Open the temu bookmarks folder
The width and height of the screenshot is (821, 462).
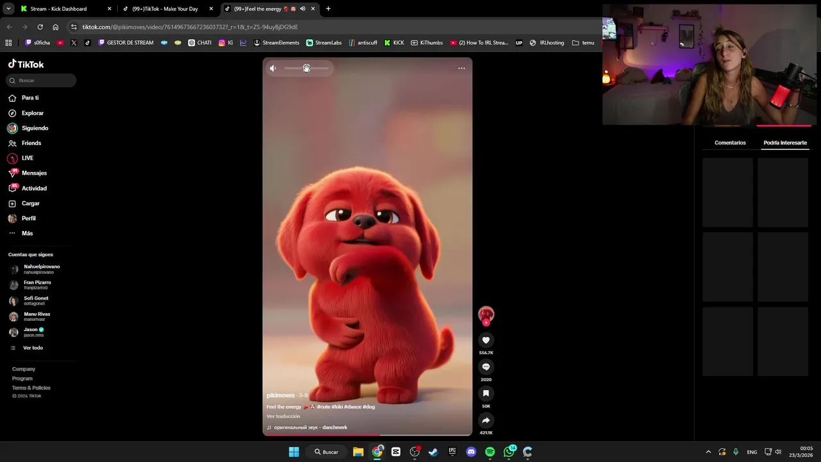point(583,43)
